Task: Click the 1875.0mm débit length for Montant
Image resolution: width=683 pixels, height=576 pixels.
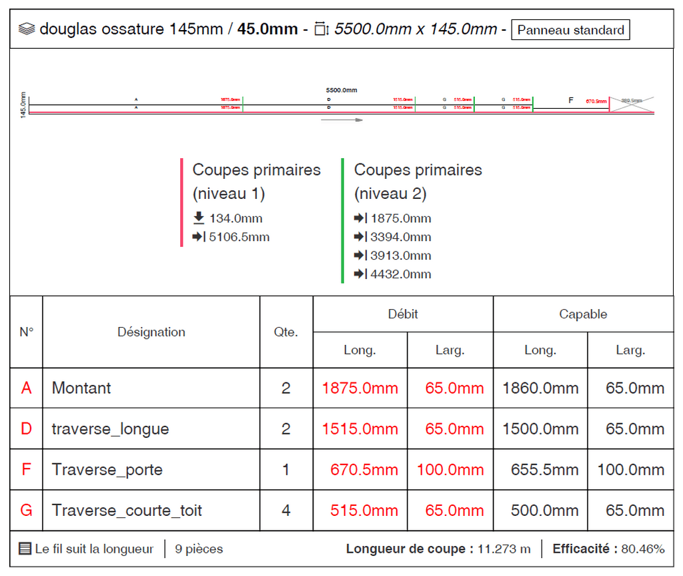Action: pyautogui.click(x=360, y=388)
